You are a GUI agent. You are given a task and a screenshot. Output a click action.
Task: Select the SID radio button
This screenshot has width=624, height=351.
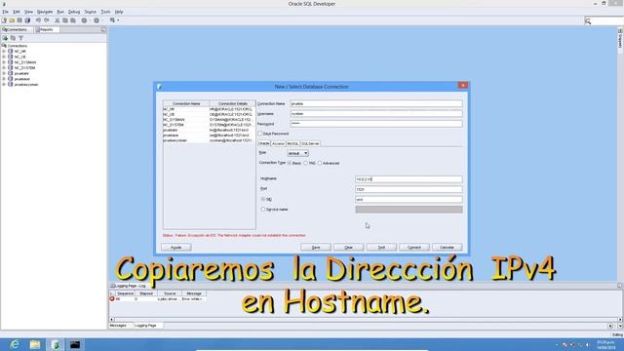coord(262,199)
